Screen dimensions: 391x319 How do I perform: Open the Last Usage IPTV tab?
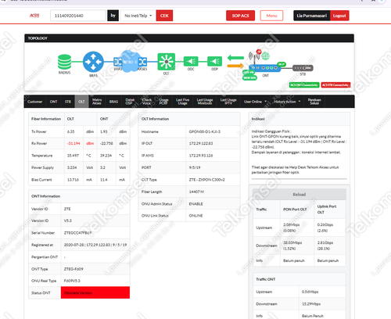tap(228, 102)
